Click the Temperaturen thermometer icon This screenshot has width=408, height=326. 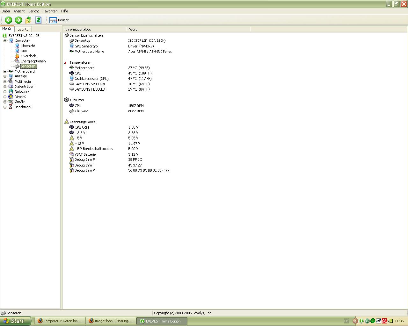(66, 62)
